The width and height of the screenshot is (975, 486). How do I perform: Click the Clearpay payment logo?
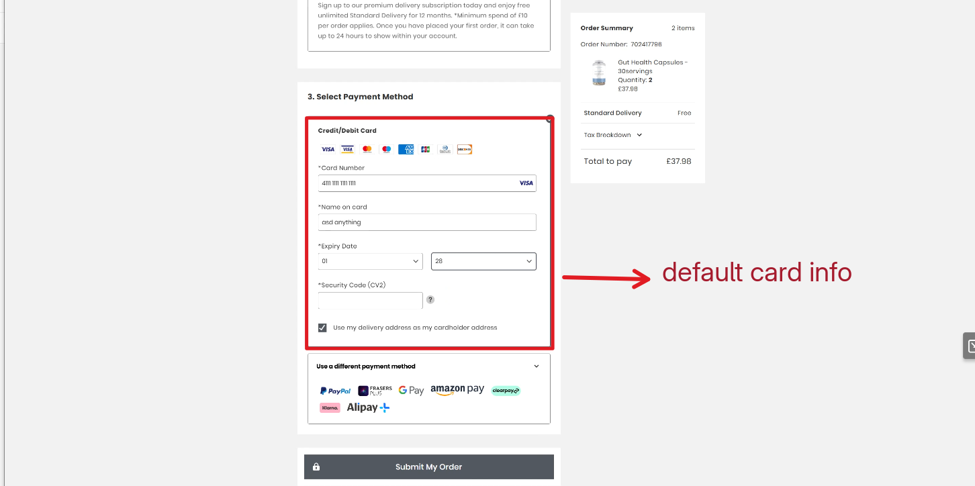506,390
